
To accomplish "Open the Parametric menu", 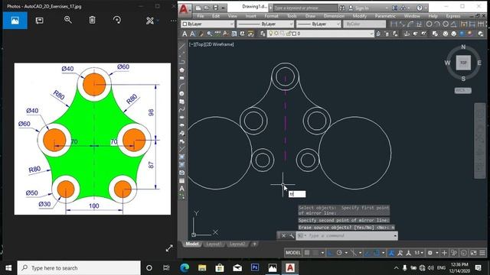I will coord(385,16).
